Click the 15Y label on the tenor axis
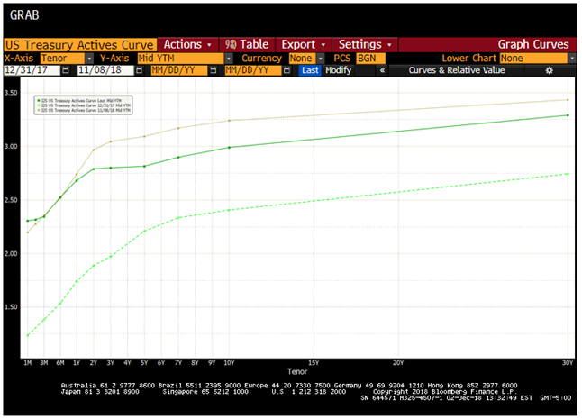 pyautogui.click(x=314, y=363)
